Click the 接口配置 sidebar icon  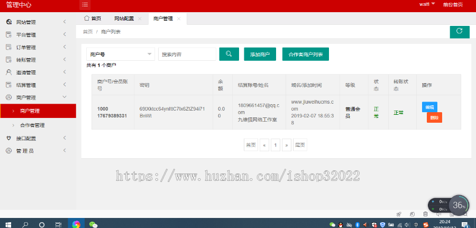pos(9,138)
